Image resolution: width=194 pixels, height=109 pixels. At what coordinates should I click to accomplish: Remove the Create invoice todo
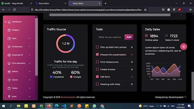pos(132,69)
